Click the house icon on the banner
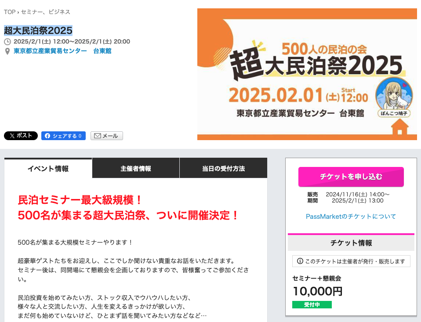 click(x=400, y=127)
